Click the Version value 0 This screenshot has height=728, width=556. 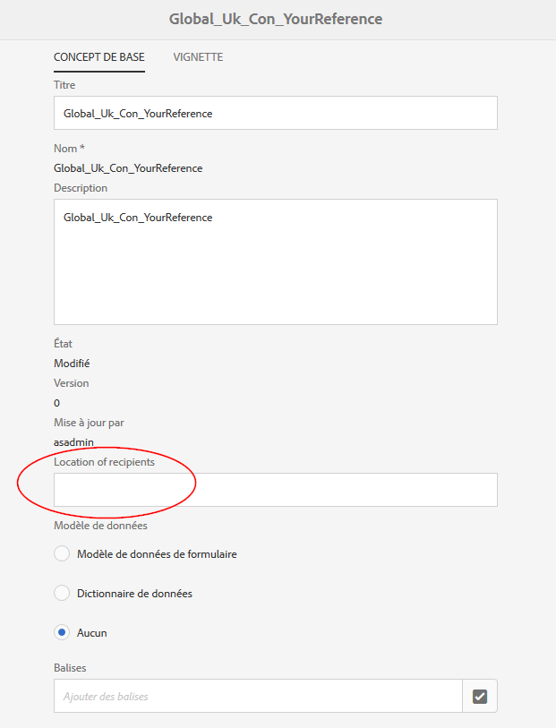pos(56,402)
